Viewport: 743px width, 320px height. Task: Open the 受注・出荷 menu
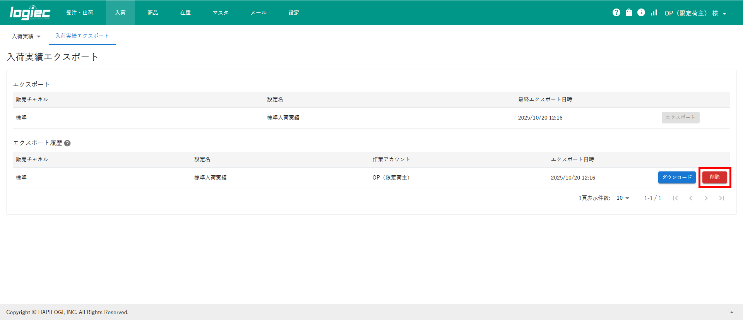(80, 13)
